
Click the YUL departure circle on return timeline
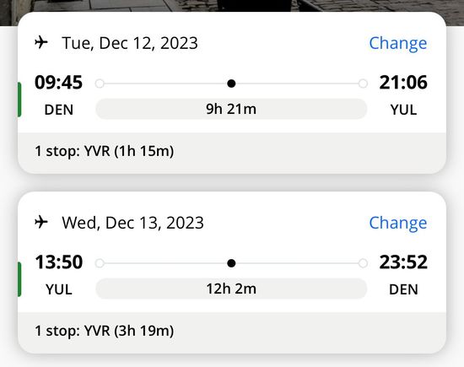coord(100,263)
